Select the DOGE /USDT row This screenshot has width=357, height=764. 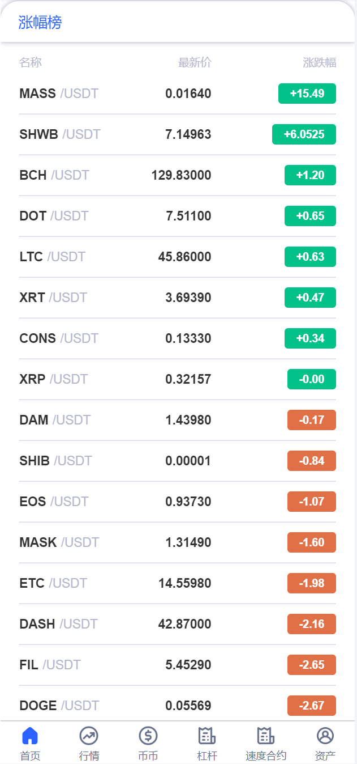[x=59, y=706]
